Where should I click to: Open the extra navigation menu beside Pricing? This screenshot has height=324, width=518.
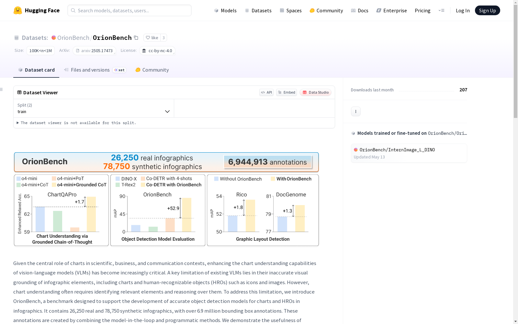(441, 10)
